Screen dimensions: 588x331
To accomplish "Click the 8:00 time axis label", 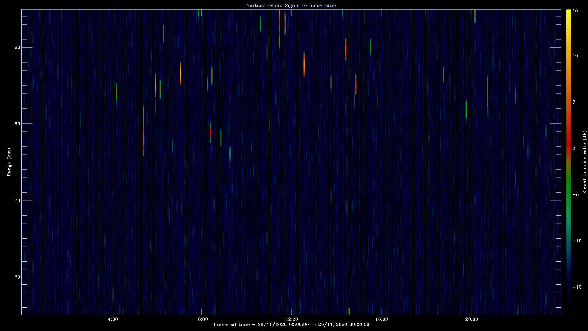I will [x=203, y=319].
